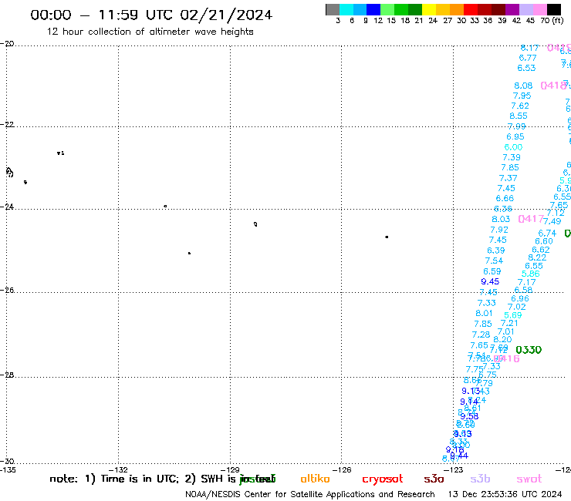Click the wave height value '7.37'
This screenshot has width=571, height=501.
coord(508,178)
